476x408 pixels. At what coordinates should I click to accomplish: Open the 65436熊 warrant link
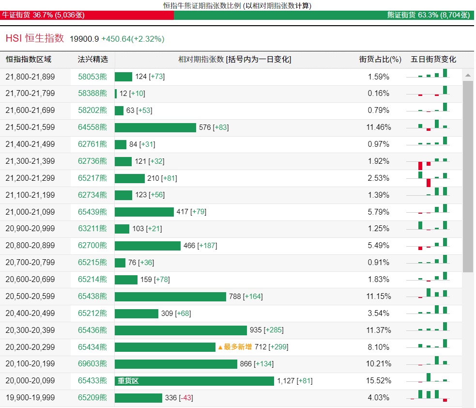92,330
